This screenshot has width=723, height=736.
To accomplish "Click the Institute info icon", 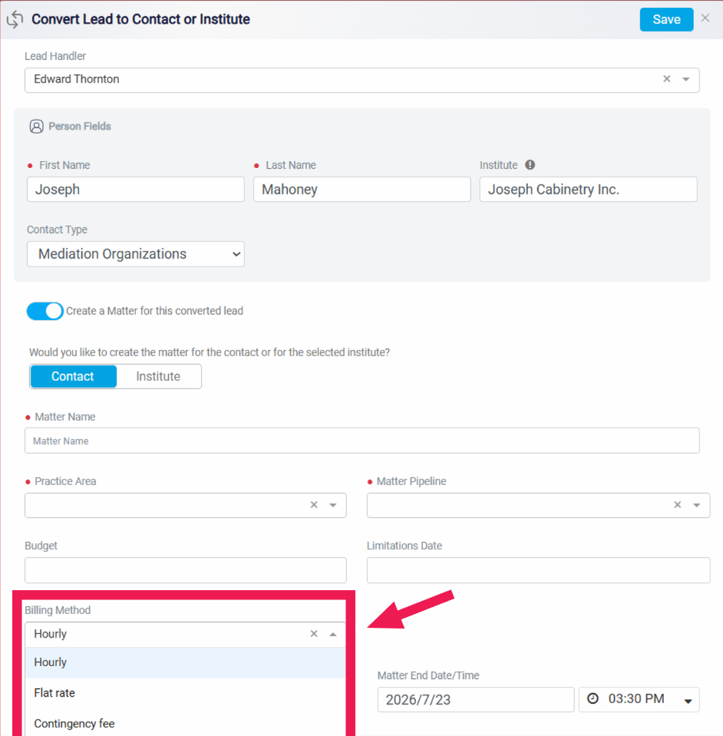I will pyautogui.click(x=530, y=165).
